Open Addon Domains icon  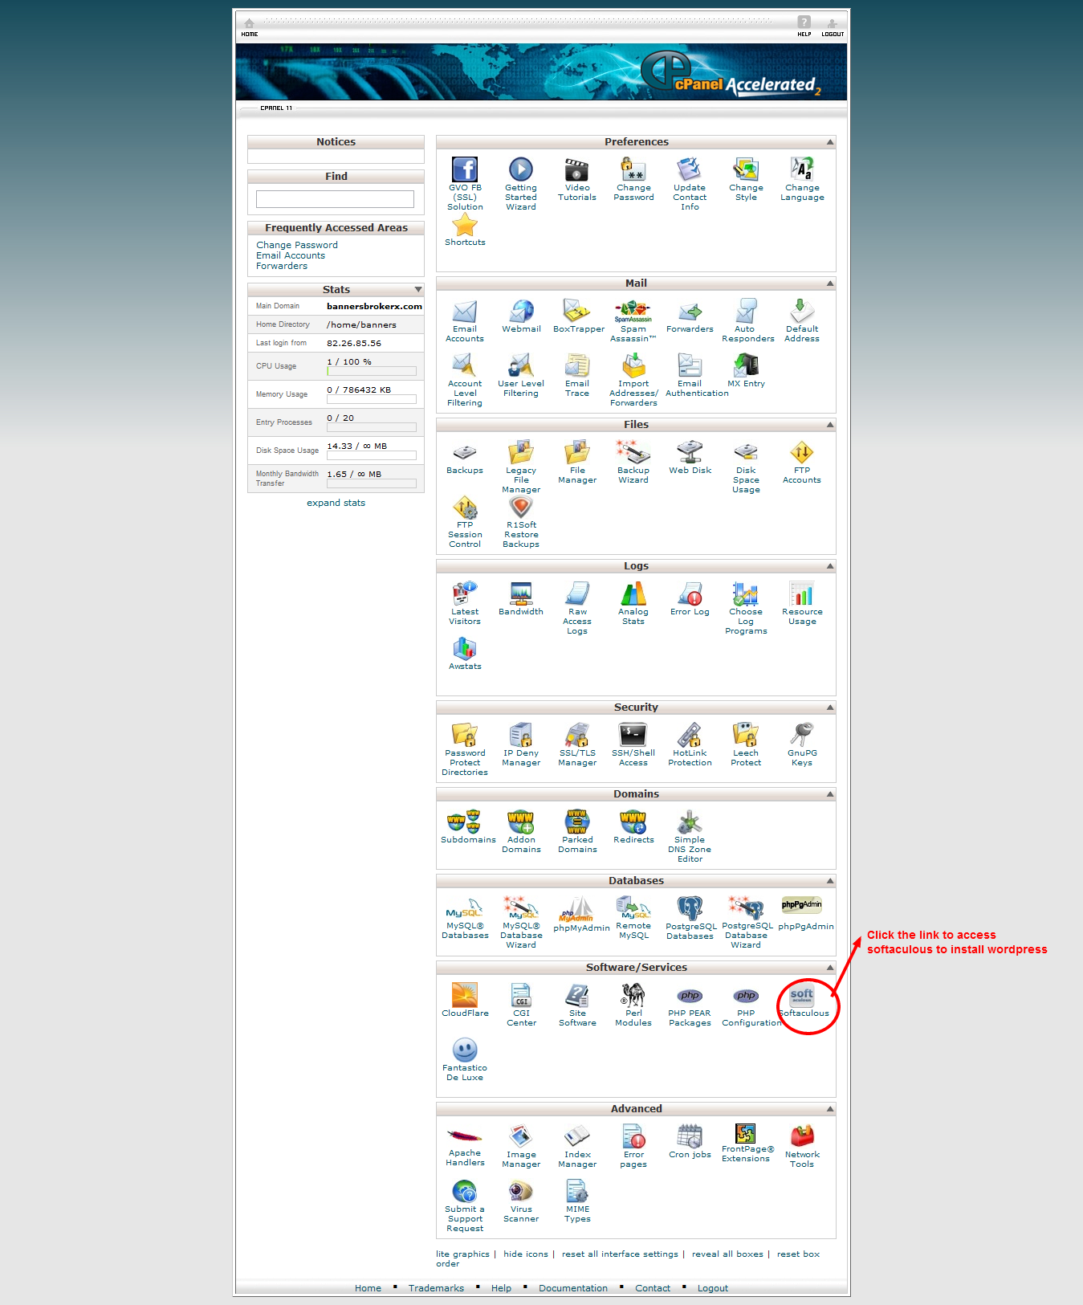521,822
